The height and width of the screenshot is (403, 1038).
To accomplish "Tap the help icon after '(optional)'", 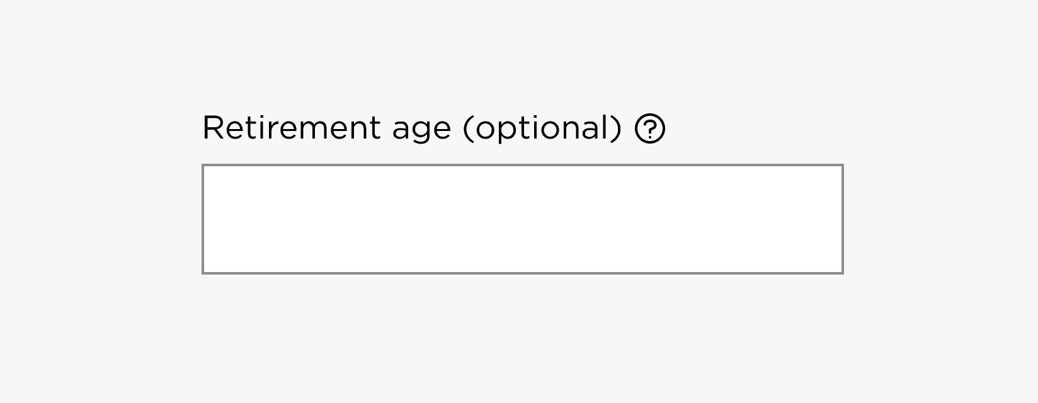I will pyautogui.click(x=650, y=129).
